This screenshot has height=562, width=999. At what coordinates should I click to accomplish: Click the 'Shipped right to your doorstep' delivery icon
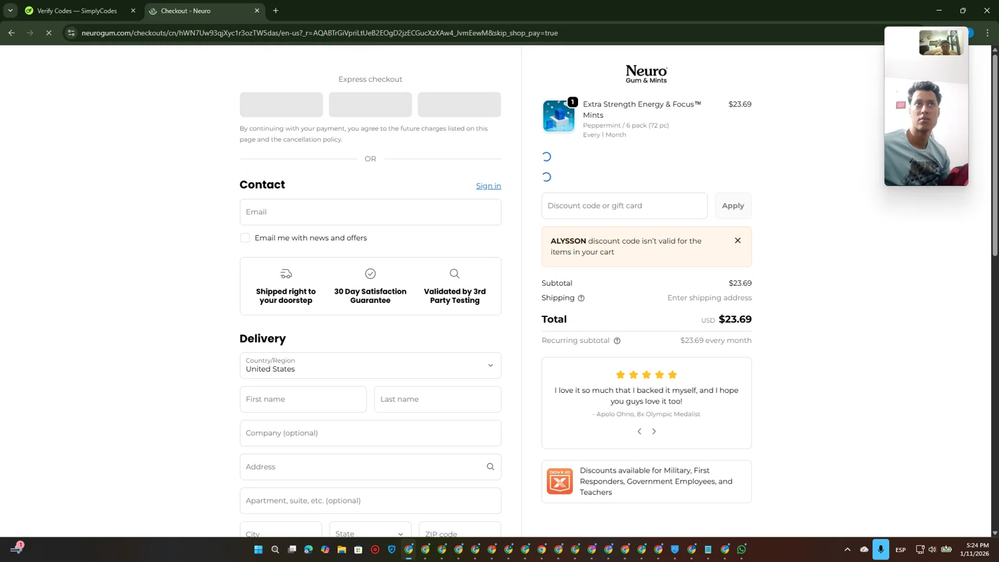point(286,274)
